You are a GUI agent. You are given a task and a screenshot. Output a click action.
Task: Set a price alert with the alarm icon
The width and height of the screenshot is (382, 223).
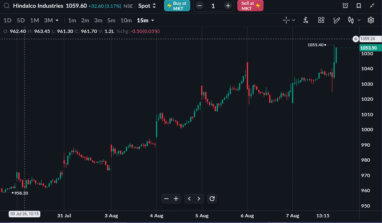pyautogui.click(x=345, y=6)
